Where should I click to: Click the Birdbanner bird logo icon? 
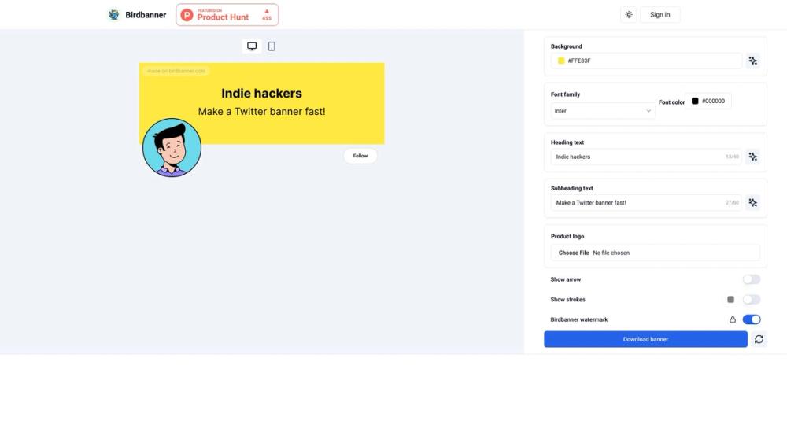pos(114,14)
